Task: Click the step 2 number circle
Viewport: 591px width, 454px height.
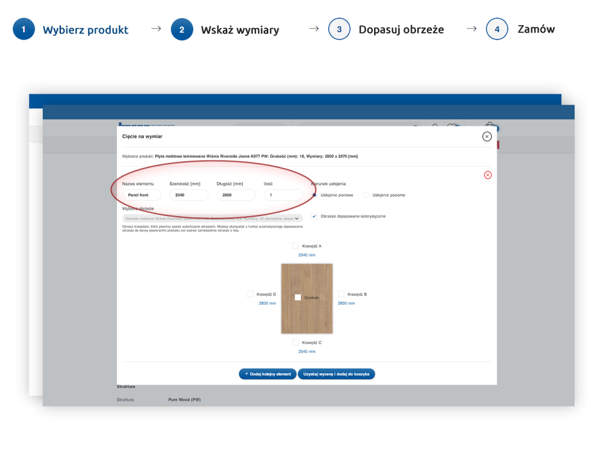Action: tap(182, 29)
